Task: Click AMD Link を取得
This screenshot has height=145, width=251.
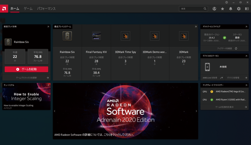Action: pos(210,78)
